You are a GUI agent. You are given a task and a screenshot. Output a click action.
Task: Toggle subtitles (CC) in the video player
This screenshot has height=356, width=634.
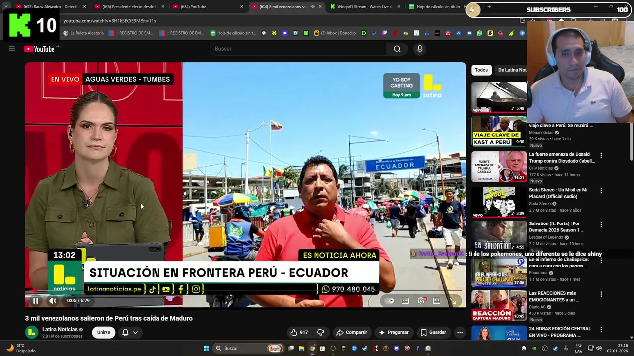405,300
